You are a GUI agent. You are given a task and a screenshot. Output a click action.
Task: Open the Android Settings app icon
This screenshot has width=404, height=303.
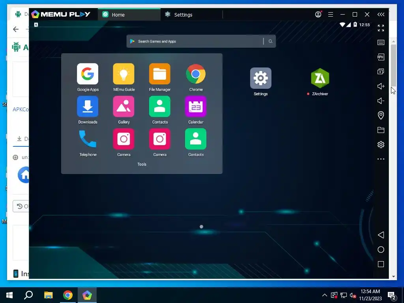point(261,78)
